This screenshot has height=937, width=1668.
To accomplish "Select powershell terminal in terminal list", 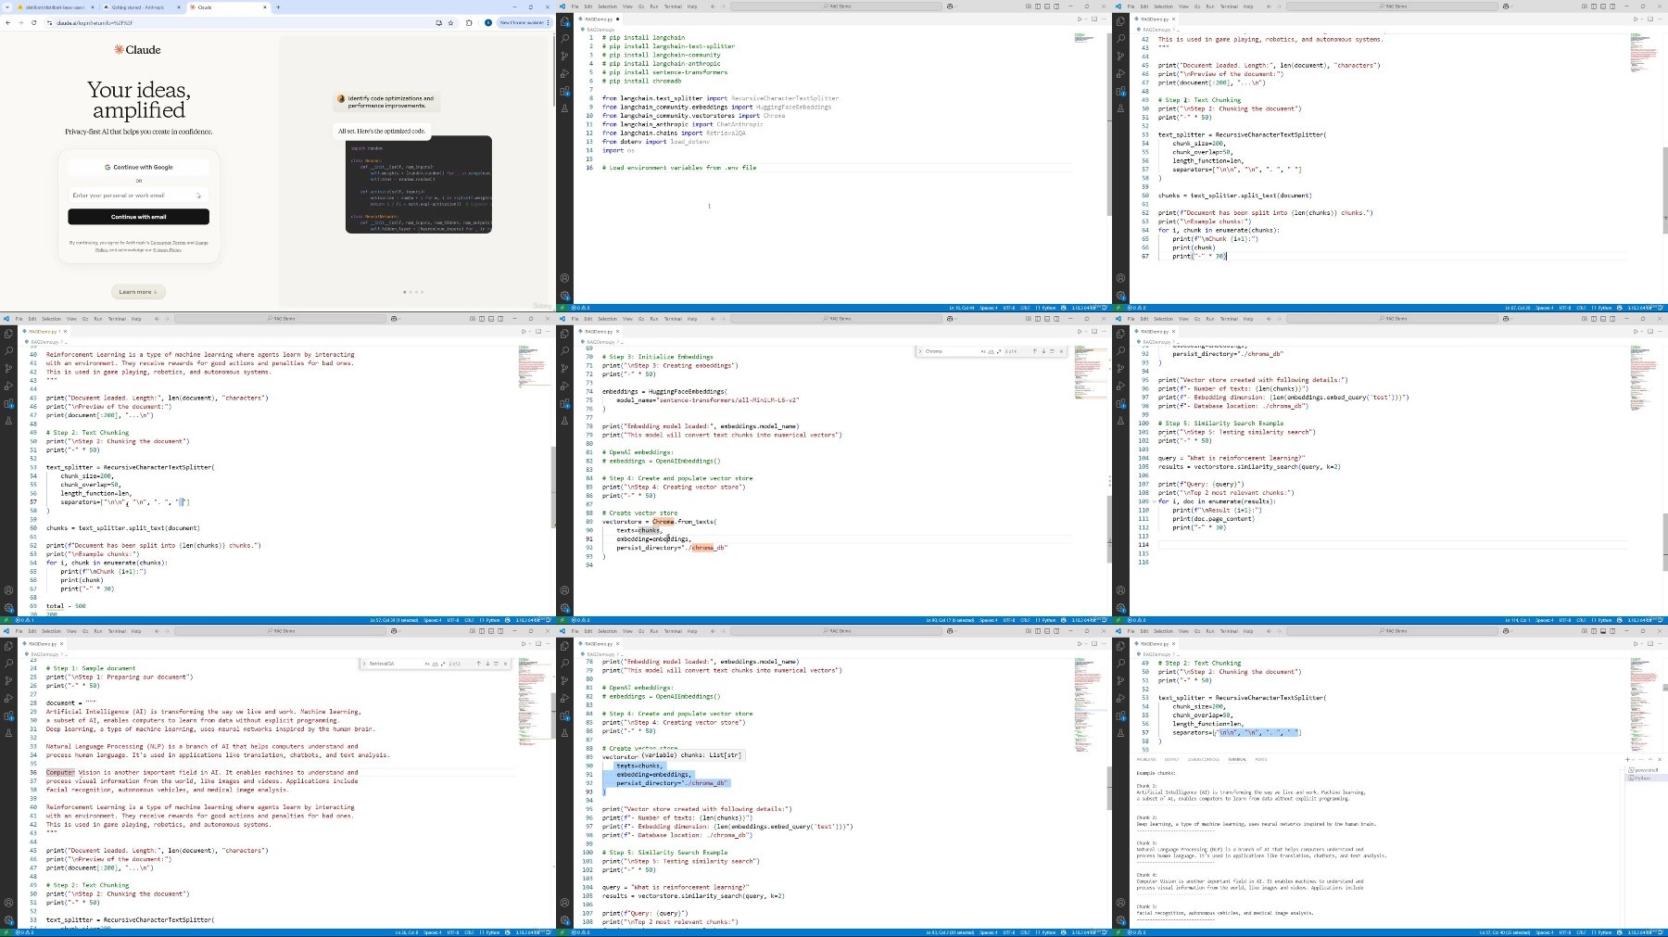I will 1645,770.
